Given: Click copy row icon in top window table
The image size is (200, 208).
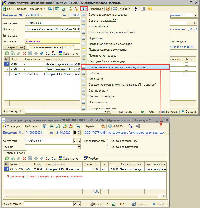Looking at the screenshot, I should [x=13, y=54].
